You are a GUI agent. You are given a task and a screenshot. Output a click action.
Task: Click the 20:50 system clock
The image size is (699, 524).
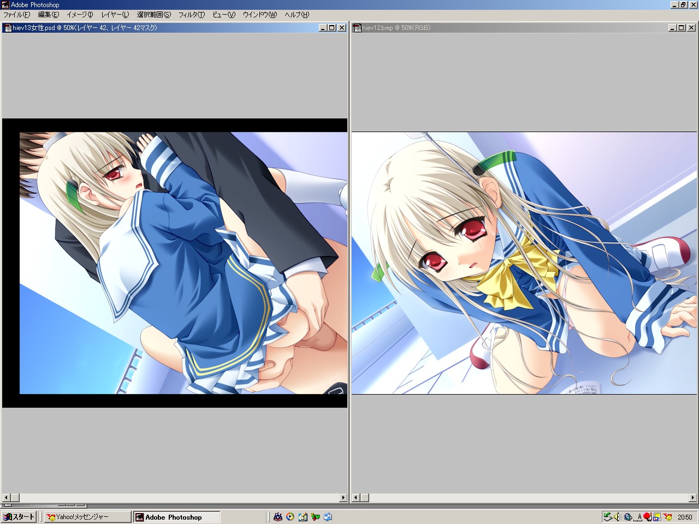685,517
